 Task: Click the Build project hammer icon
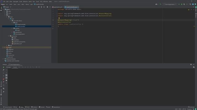click(x=160, y=4)
